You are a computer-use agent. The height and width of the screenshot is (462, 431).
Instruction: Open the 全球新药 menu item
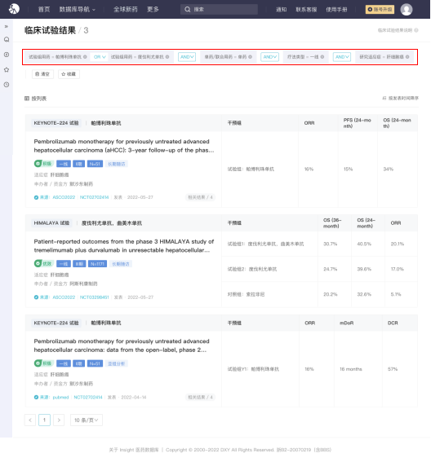point(126,10)
